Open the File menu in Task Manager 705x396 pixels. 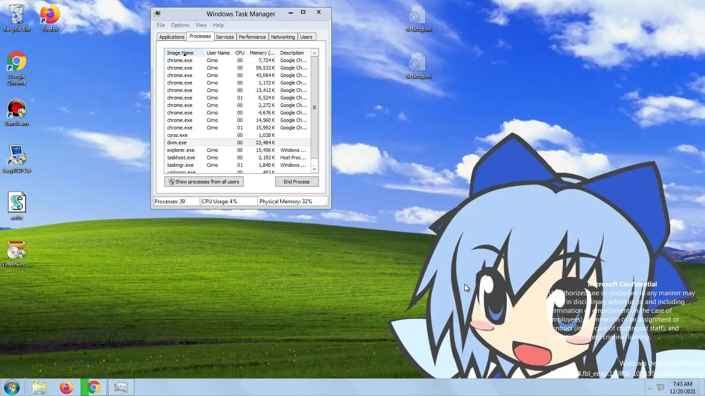[161, 25]
